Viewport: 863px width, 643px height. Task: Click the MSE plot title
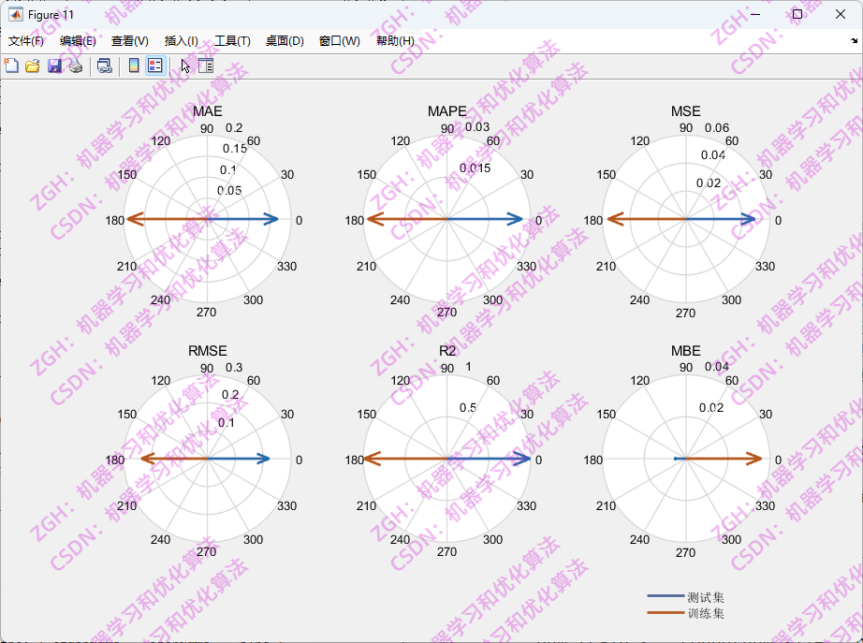pyautogui.click(x=686, y=111)
